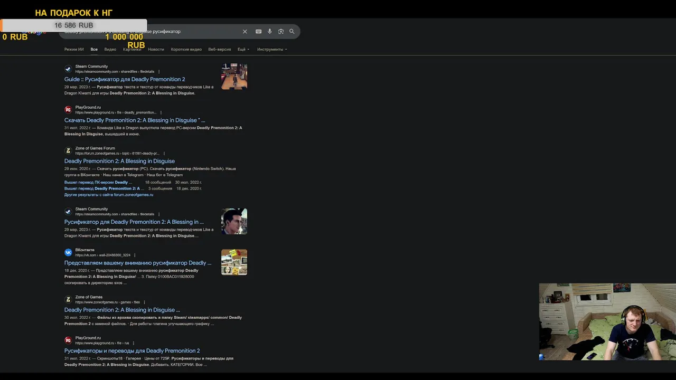
Task: Click the URL https://vk.com › wall-20486300_3224
Action: coord(102,255)
